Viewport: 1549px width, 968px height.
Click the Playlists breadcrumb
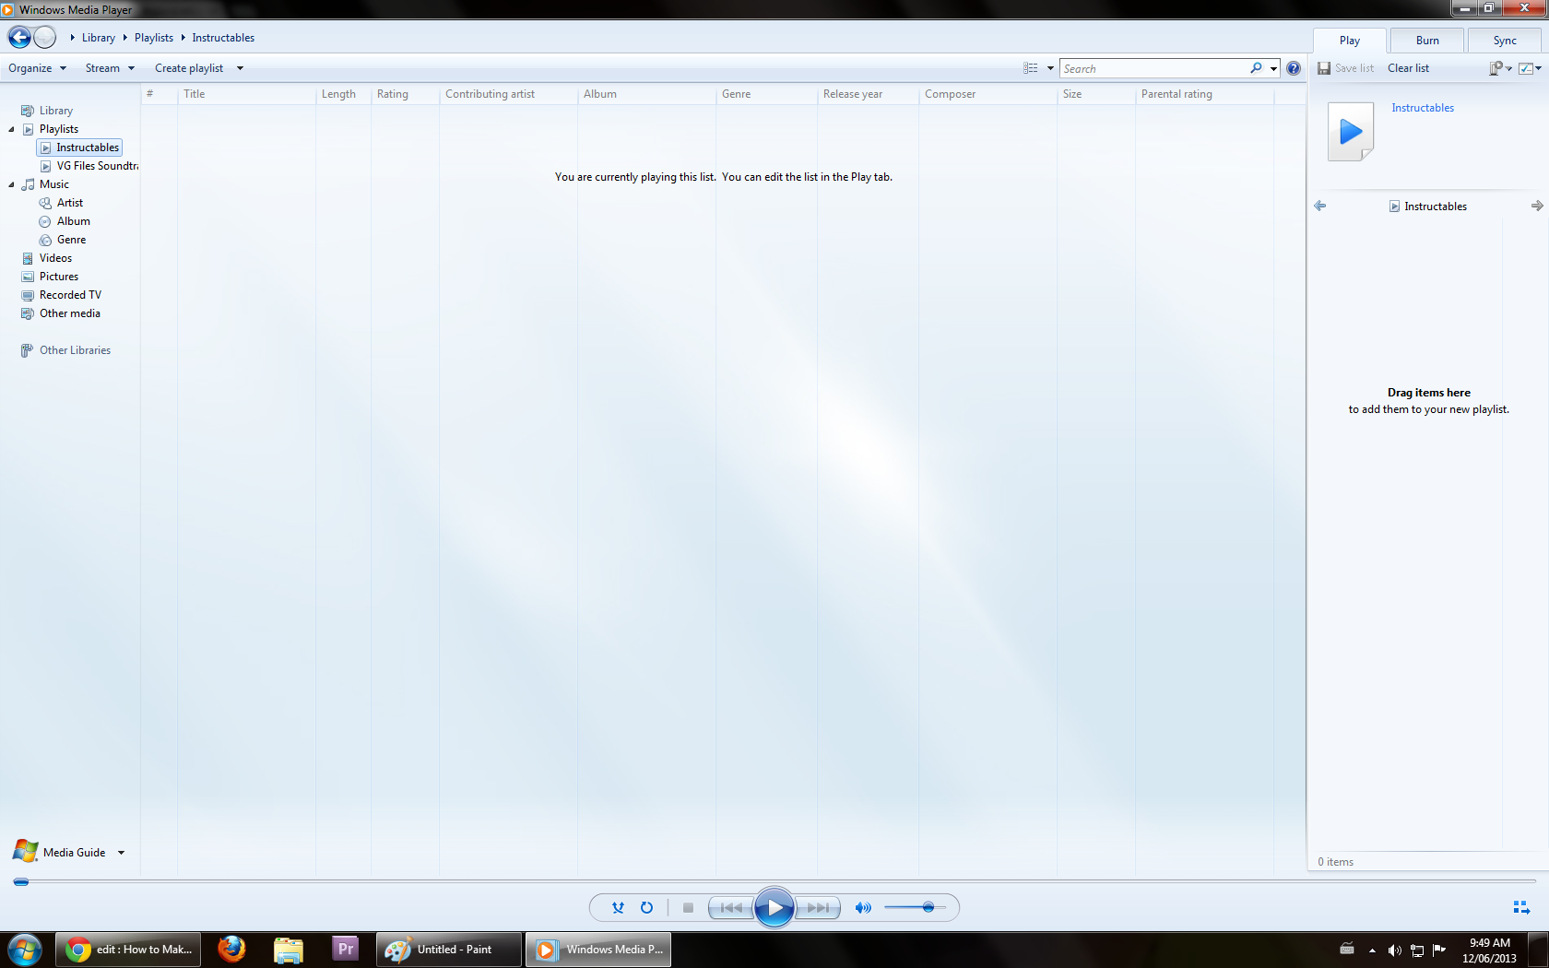point(154,38)
